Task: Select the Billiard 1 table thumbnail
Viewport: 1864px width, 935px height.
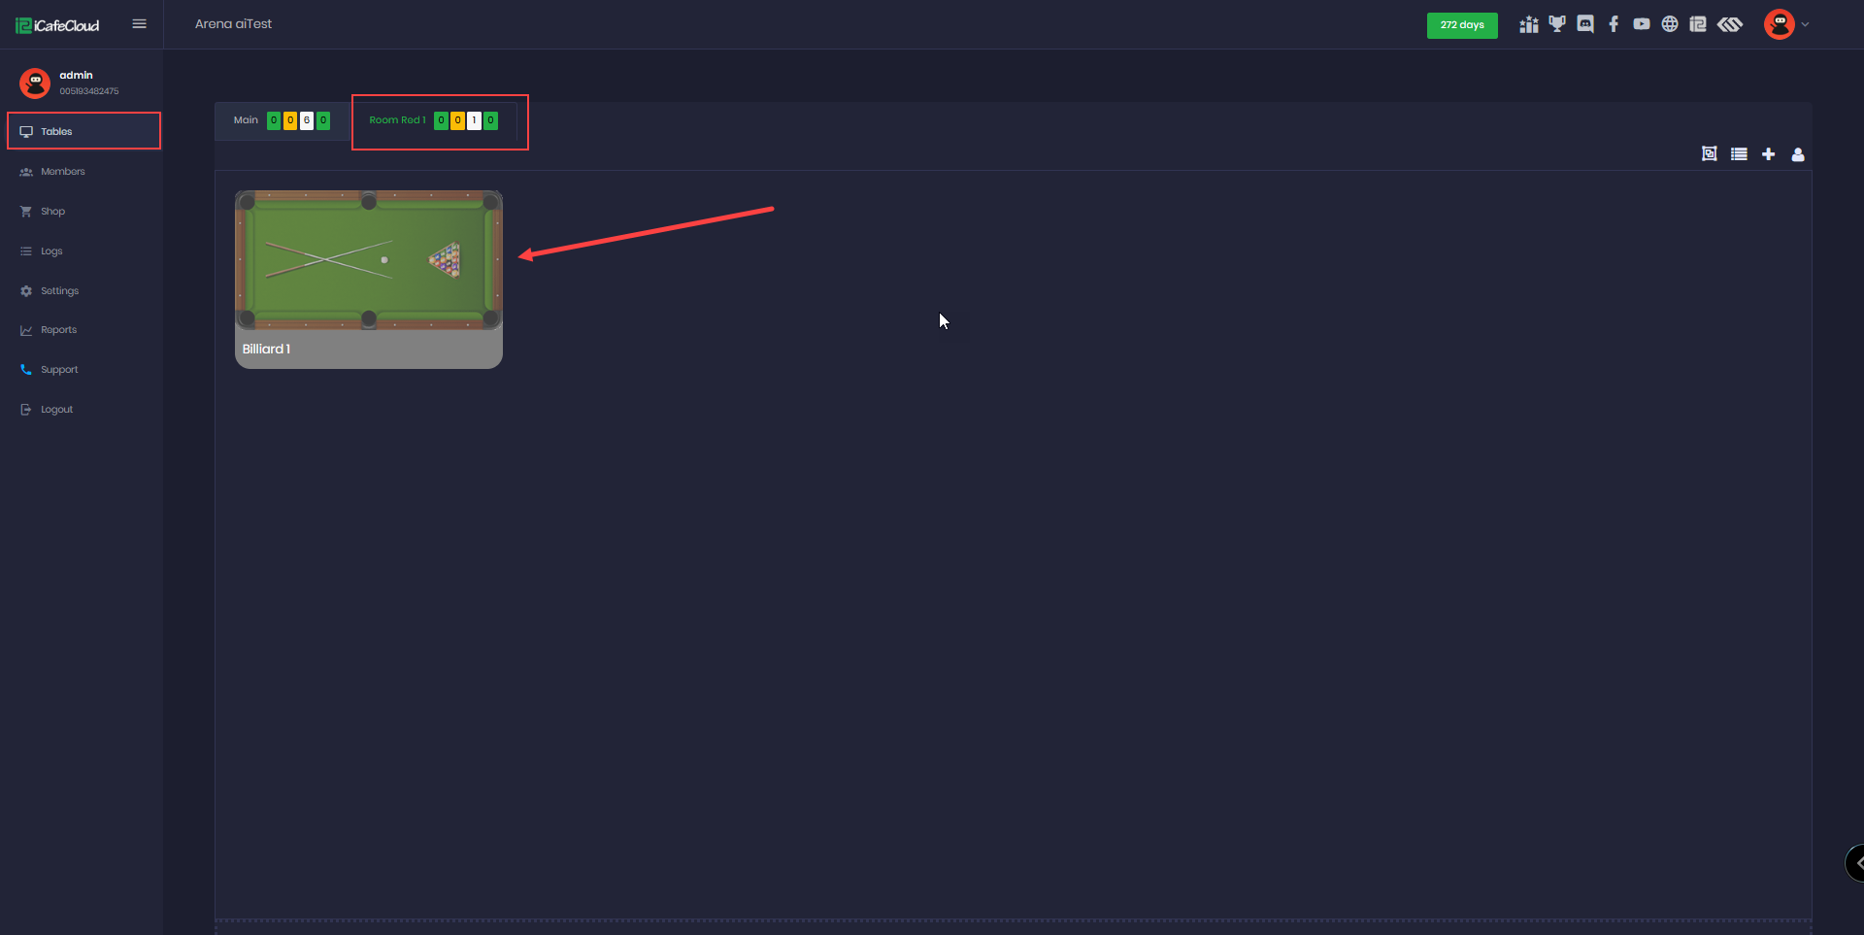Action: pyautogui.click(x=369, y=280)
